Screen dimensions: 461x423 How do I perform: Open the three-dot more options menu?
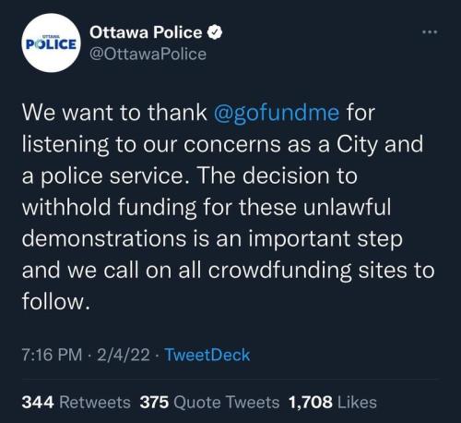430,32
